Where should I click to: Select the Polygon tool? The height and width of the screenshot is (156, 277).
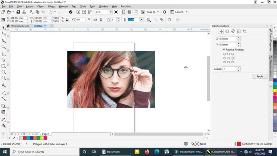tap(3, 78)
